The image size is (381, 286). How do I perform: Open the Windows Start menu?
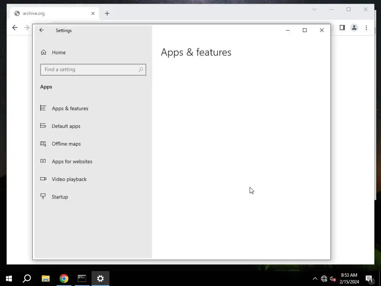click(9, 279)
